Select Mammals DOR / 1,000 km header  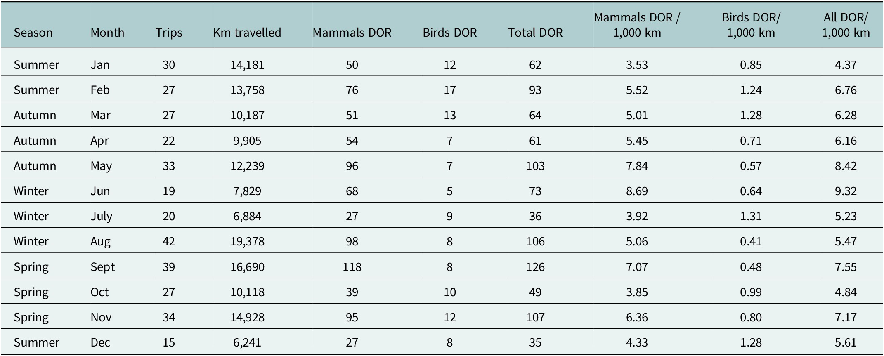637,25
